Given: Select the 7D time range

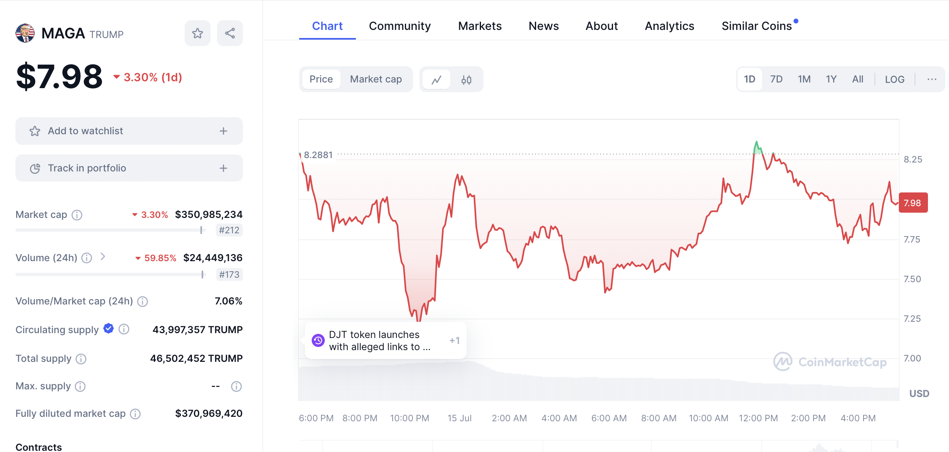Looking at the screenshot, I should (x=776, y=79).
